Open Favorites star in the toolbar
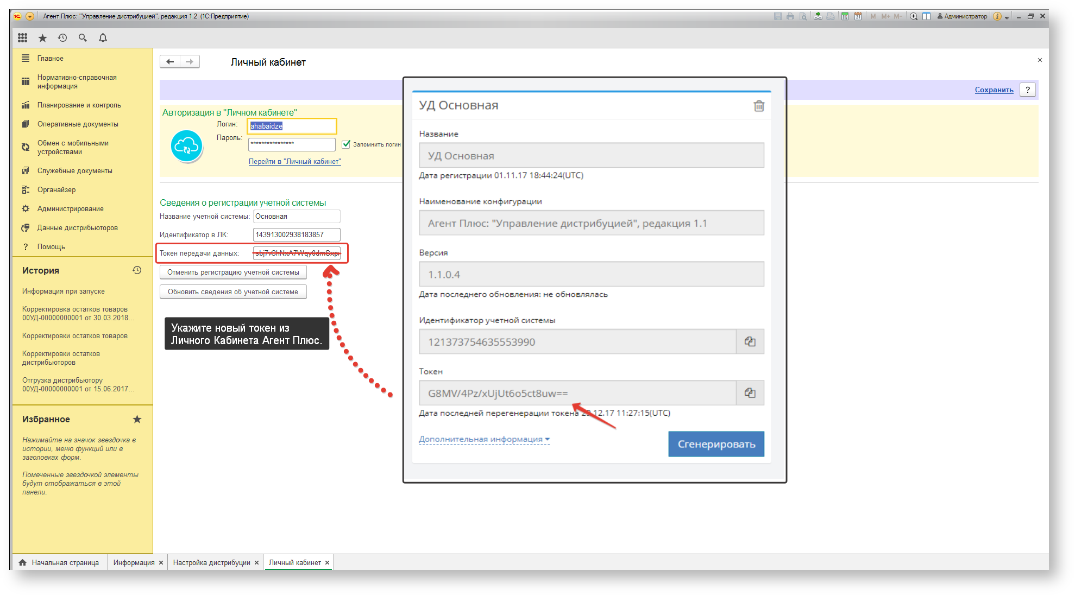This screenshot has width=1075, height=596. pos(43,37)
